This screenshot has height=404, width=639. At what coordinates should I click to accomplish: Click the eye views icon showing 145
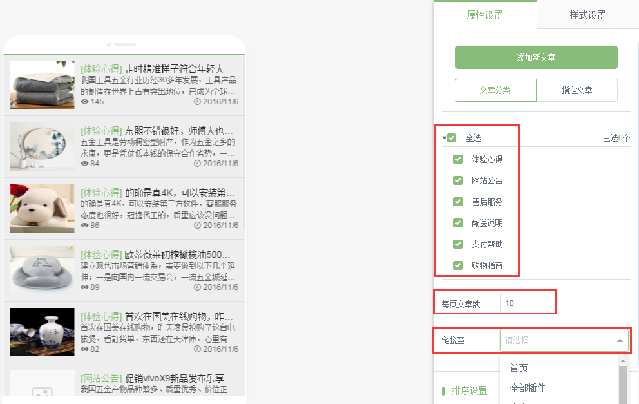[84, 102]
